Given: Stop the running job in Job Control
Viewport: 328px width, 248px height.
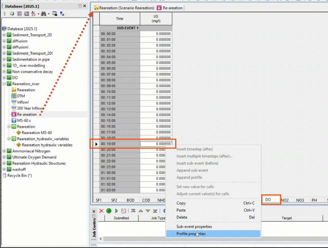Looking at the screenshot, I should [109, 211].
